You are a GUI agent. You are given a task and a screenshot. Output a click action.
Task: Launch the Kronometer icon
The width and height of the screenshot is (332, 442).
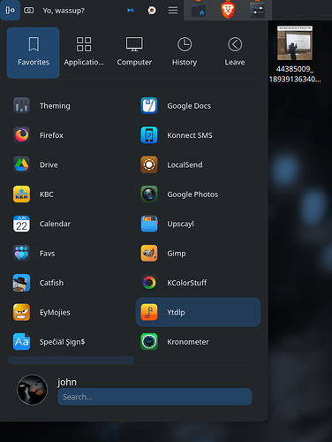pos(149,341)
